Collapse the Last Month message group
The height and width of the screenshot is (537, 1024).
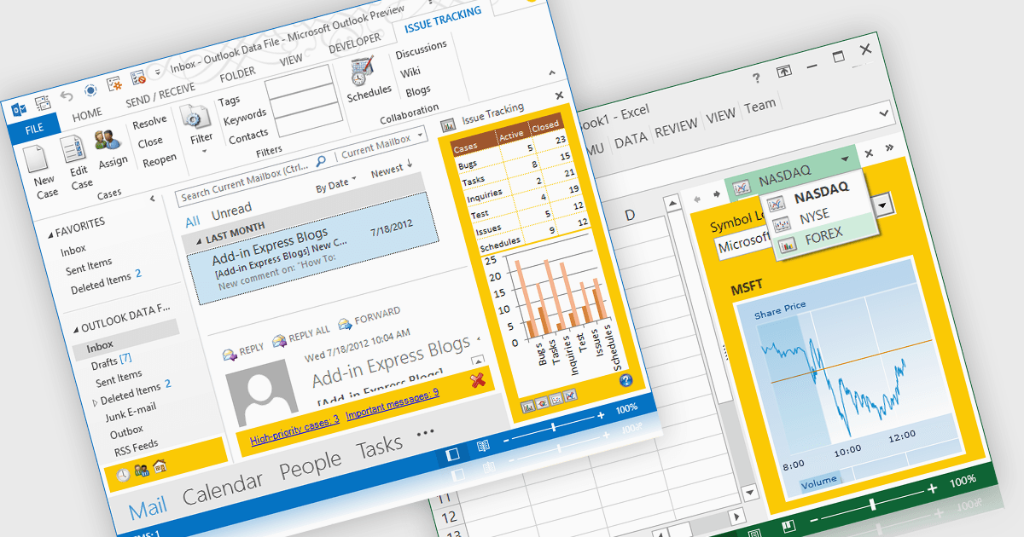click(200, 240)
